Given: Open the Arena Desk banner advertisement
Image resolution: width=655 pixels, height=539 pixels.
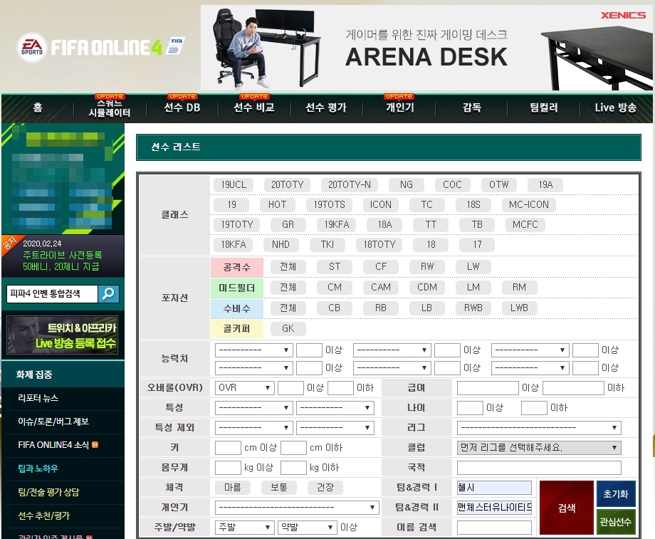Looking at the screenshot, I should pos(426,48).
